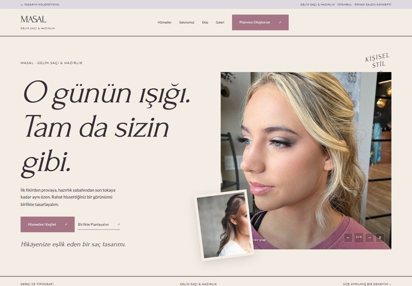Click MASAL · GELİN SAÇI & HAZIRLIK eyebrow text
The height and width of the screenshot is (286, 412).
[51, 63]
